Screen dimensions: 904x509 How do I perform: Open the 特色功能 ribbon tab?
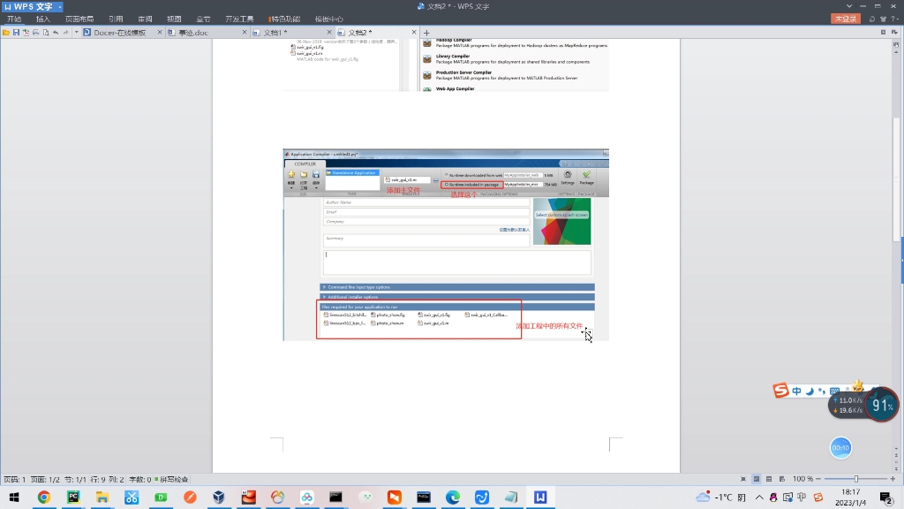click(285, 19)
